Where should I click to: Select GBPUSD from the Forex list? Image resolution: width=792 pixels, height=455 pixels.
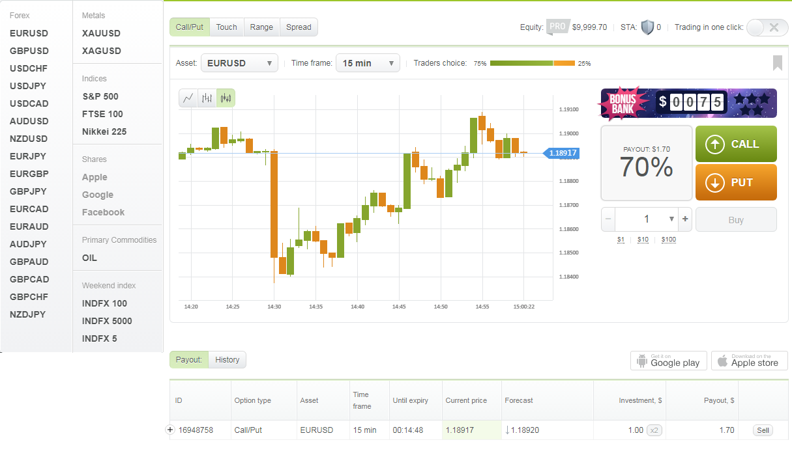tap(29, 51)
